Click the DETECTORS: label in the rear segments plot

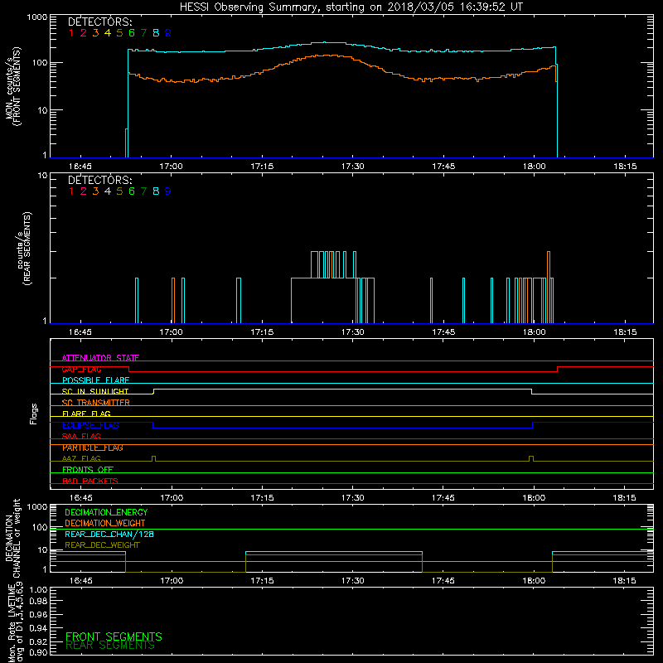point(100,181)
